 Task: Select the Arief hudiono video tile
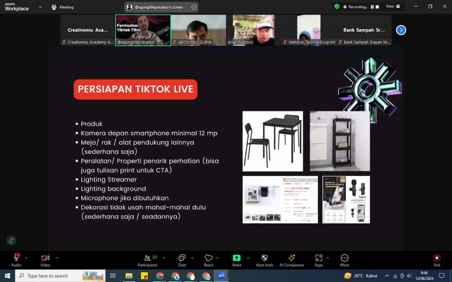(254, 30)
